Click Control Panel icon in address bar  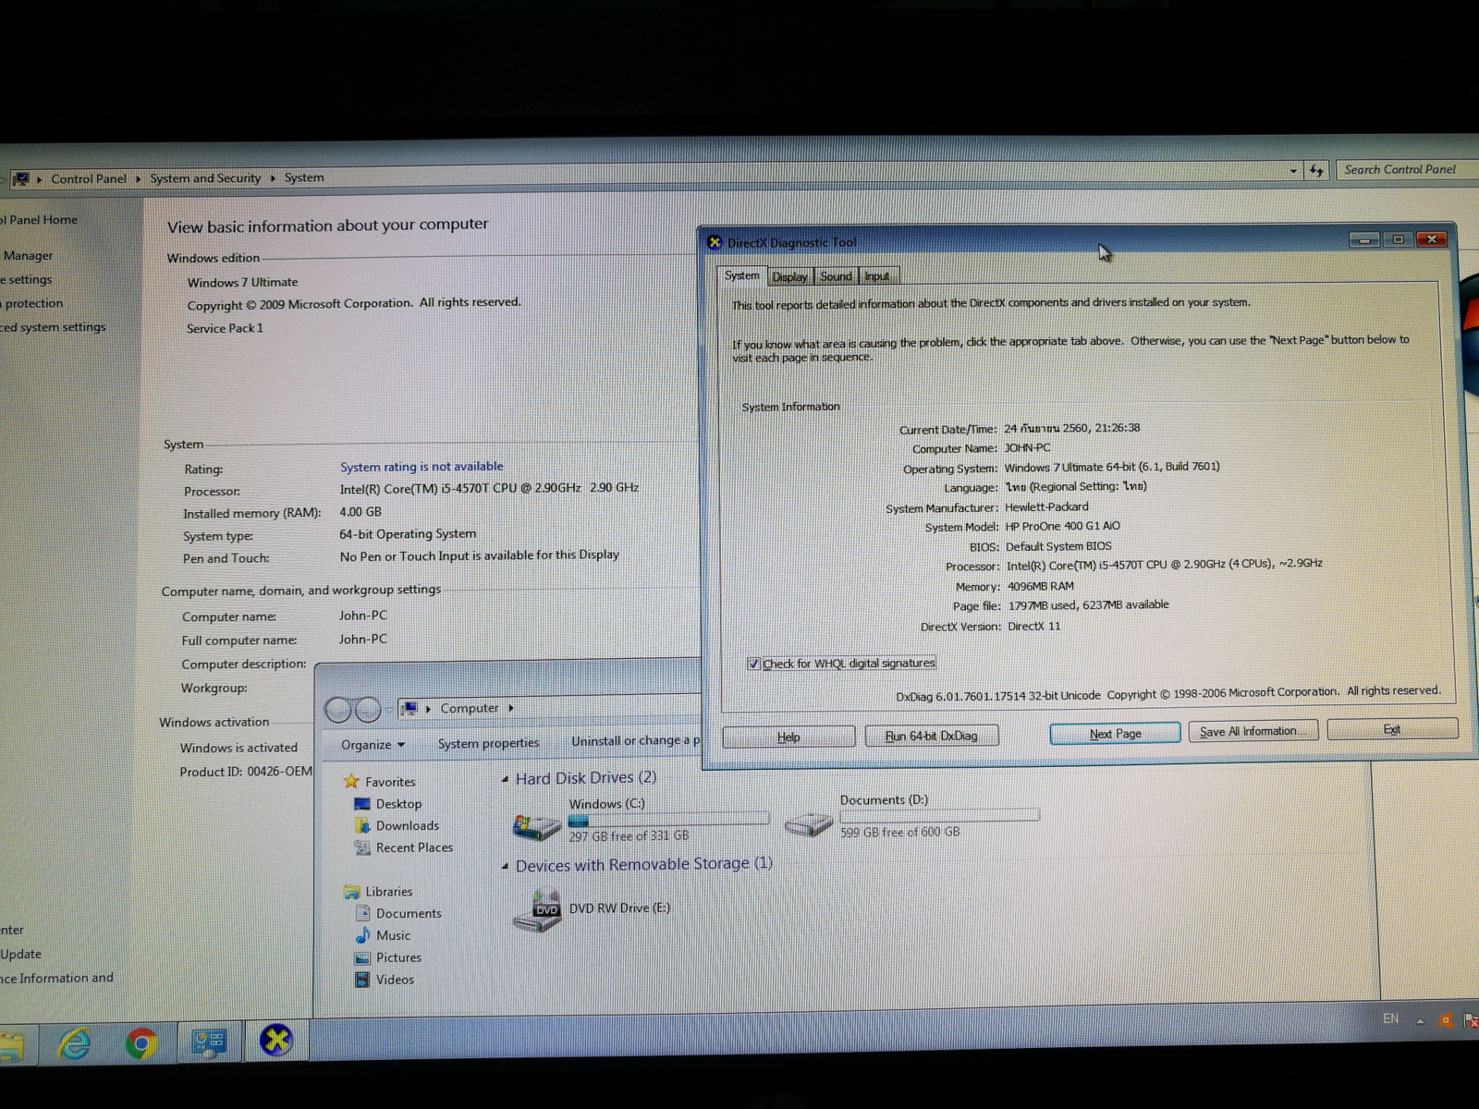coord(20,178)
